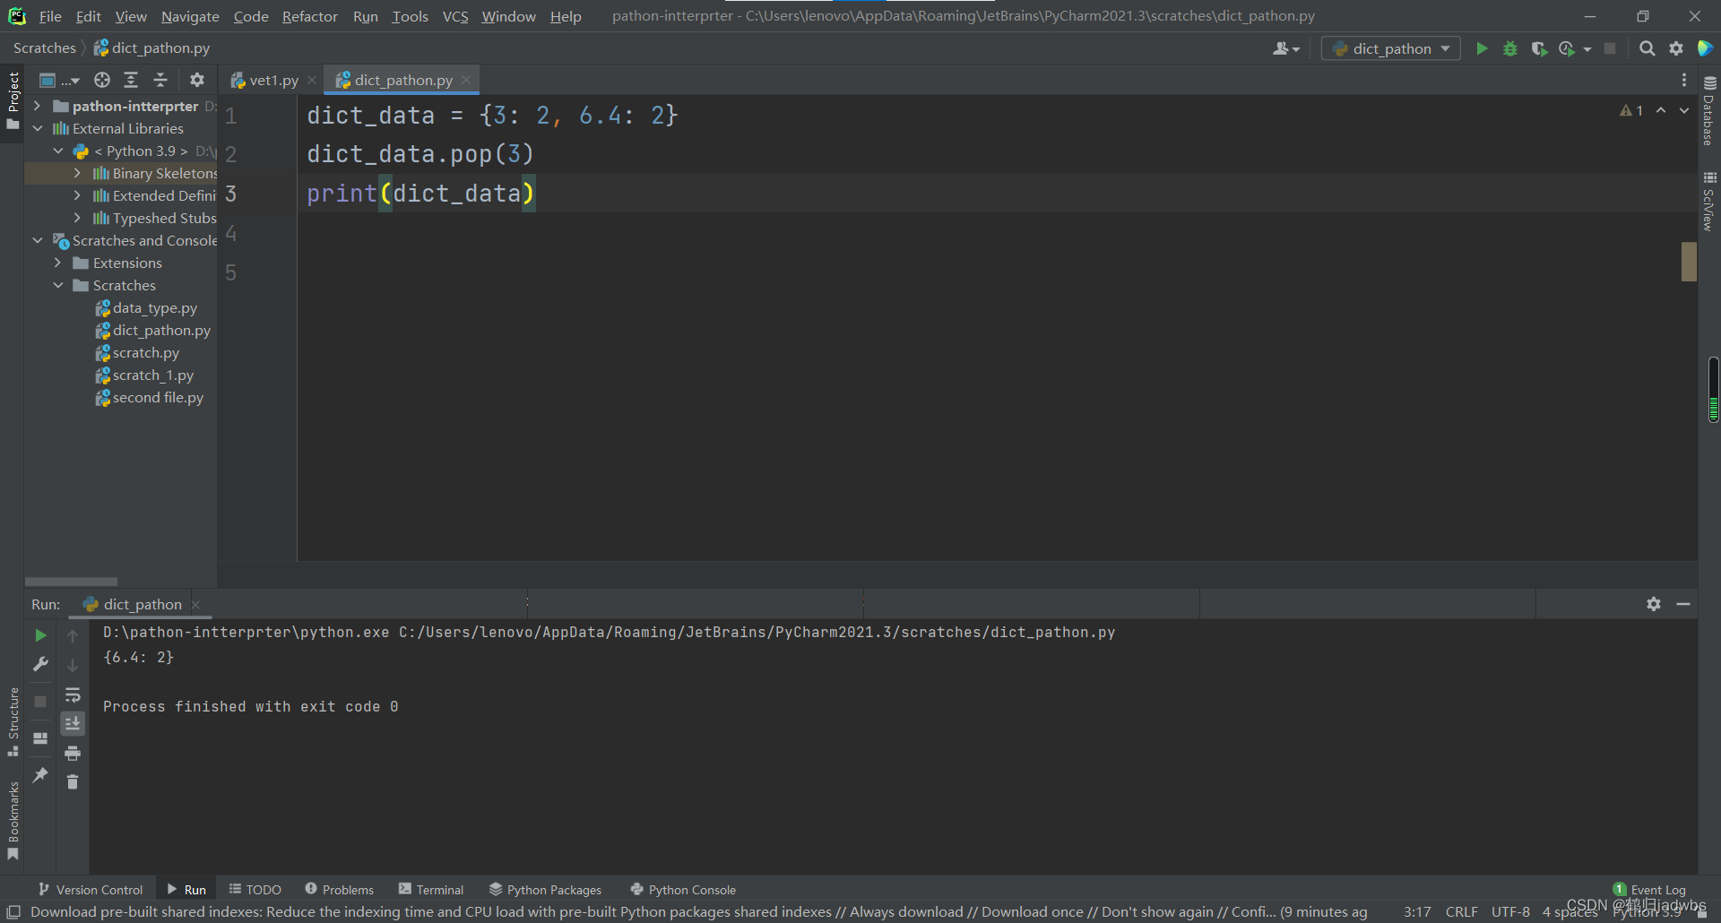The height and width of the screenshot is (923, 1721).
Task: Toggle scroll to end in Run output
Action: click(73, 723)
